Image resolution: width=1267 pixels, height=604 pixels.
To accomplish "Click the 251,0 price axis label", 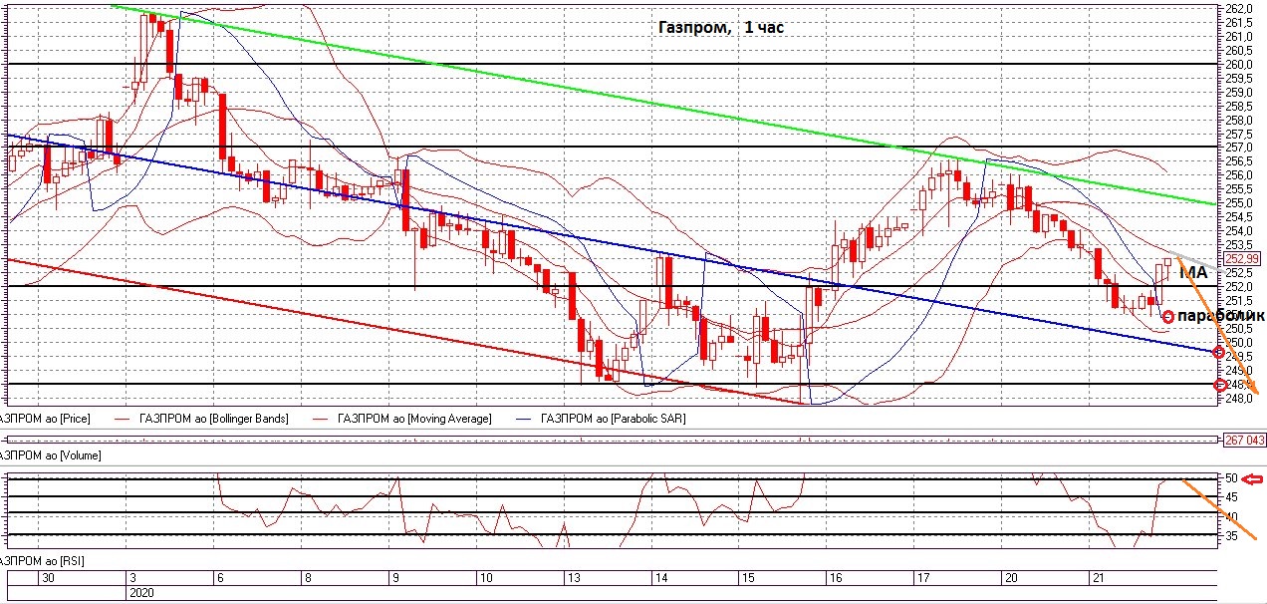I will click(x=1238, y=314).
